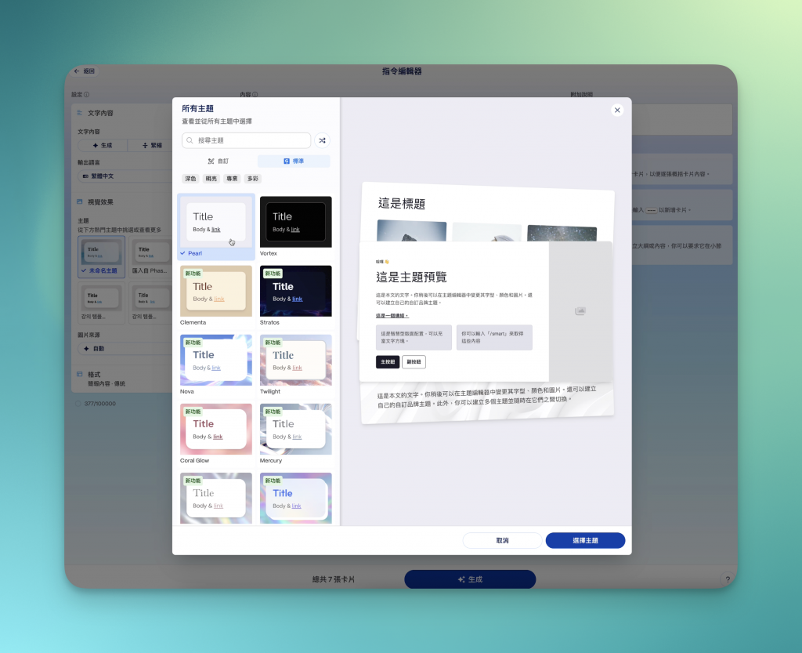Click the 這是一個連結 link in preview
The image size is (802, 653).
point(392,316)
